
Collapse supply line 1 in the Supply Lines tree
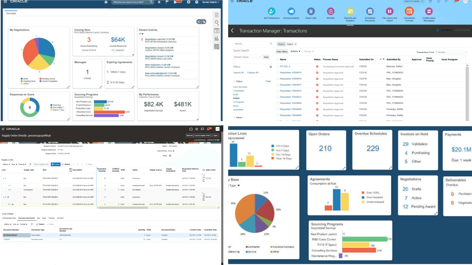[4, 178]
